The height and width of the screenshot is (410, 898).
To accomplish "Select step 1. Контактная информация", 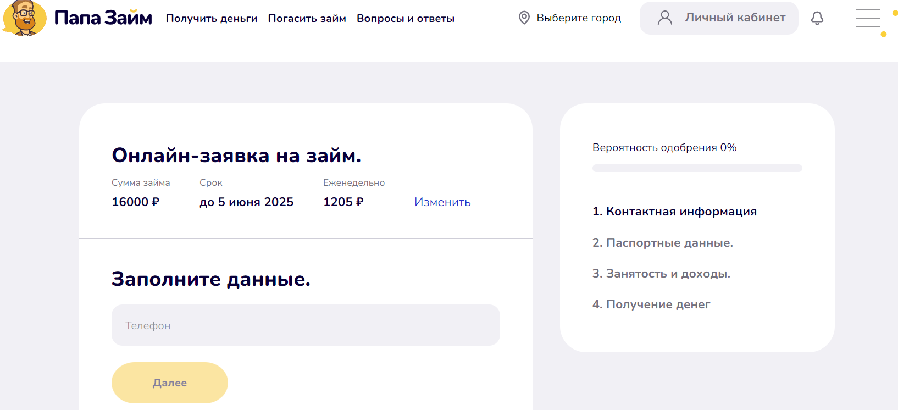I will pyautogui.click(x=674, y=212).
